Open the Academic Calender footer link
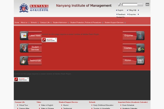 (130, 108)
